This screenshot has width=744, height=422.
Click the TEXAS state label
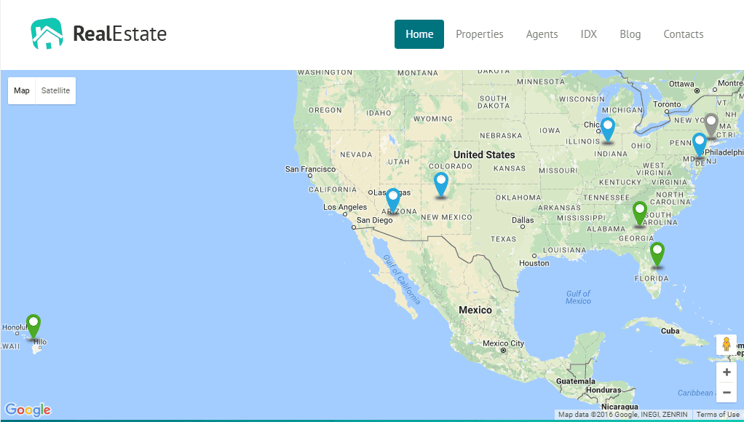click(504, 239)
